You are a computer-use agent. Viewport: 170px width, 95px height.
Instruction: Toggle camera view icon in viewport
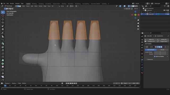click(x=138, y=26)
